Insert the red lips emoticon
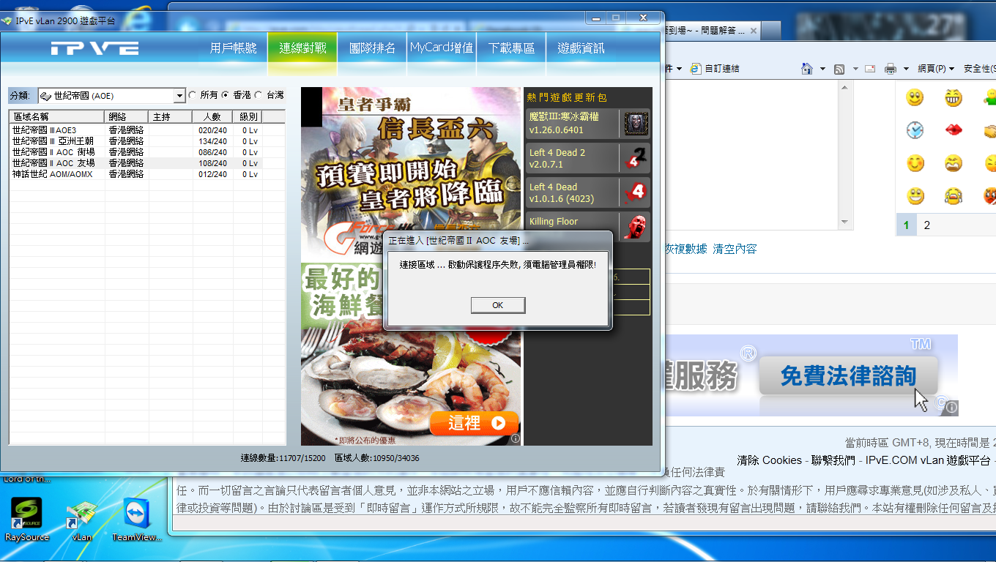This screenshot has height=562, width=996. 954,130
